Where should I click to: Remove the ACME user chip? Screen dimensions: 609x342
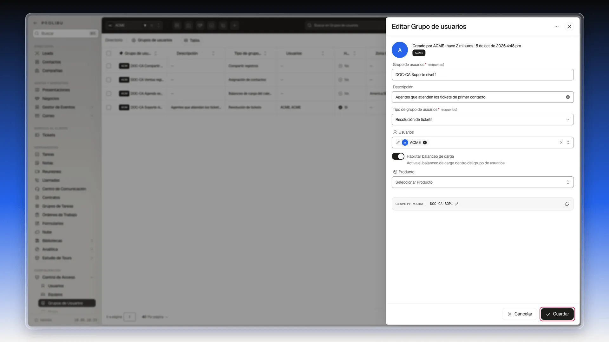click(x=425, y=142)
